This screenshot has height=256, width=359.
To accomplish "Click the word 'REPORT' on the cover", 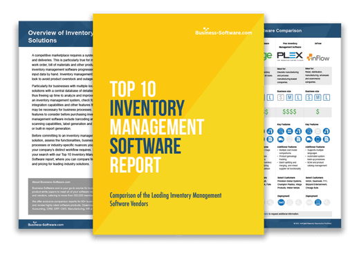I will pos(136,165).
